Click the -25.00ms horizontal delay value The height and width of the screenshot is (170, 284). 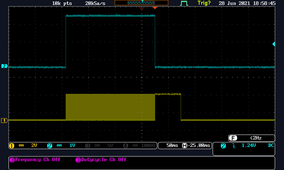tap(199, 146)
